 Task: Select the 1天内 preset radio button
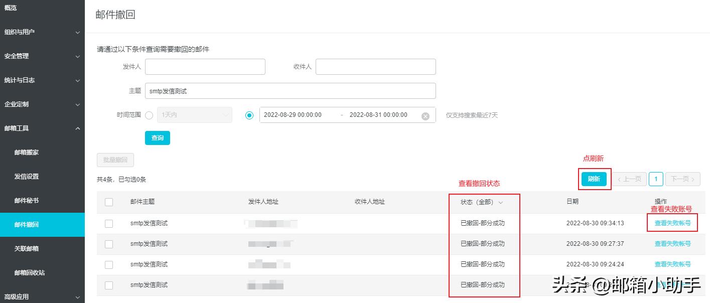click(x=149, y=115)
